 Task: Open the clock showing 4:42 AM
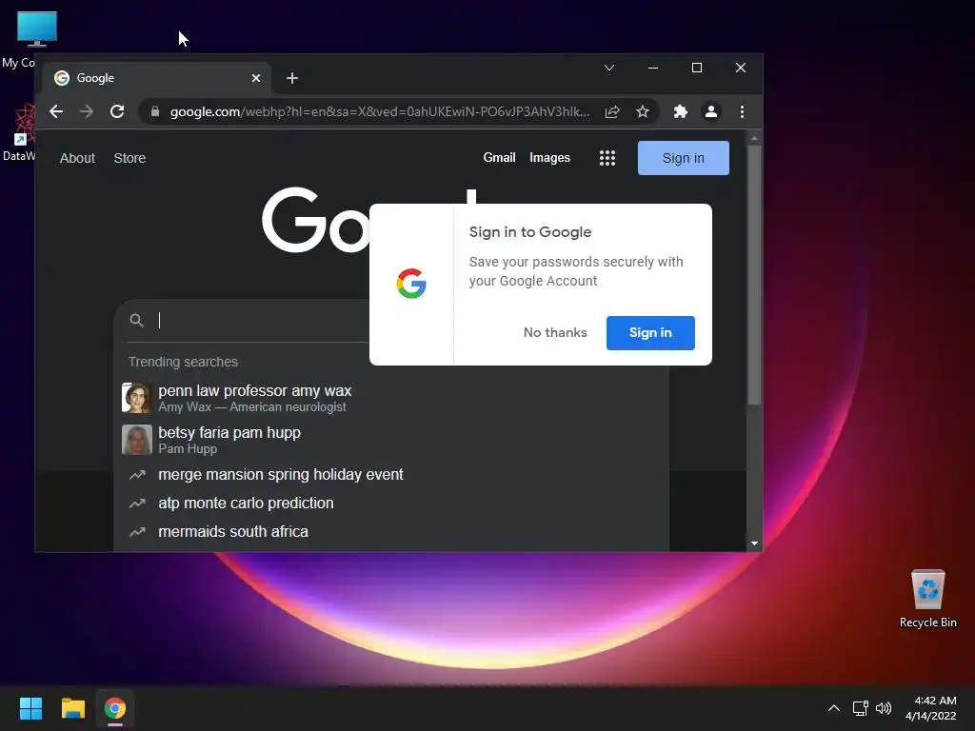pyautogui.click(x=931, y=708)
